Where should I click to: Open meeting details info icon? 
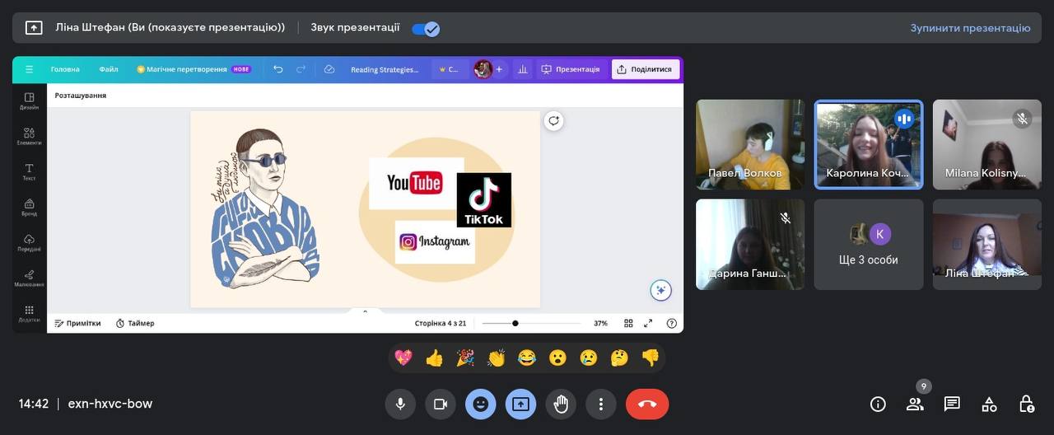[878, 404]
